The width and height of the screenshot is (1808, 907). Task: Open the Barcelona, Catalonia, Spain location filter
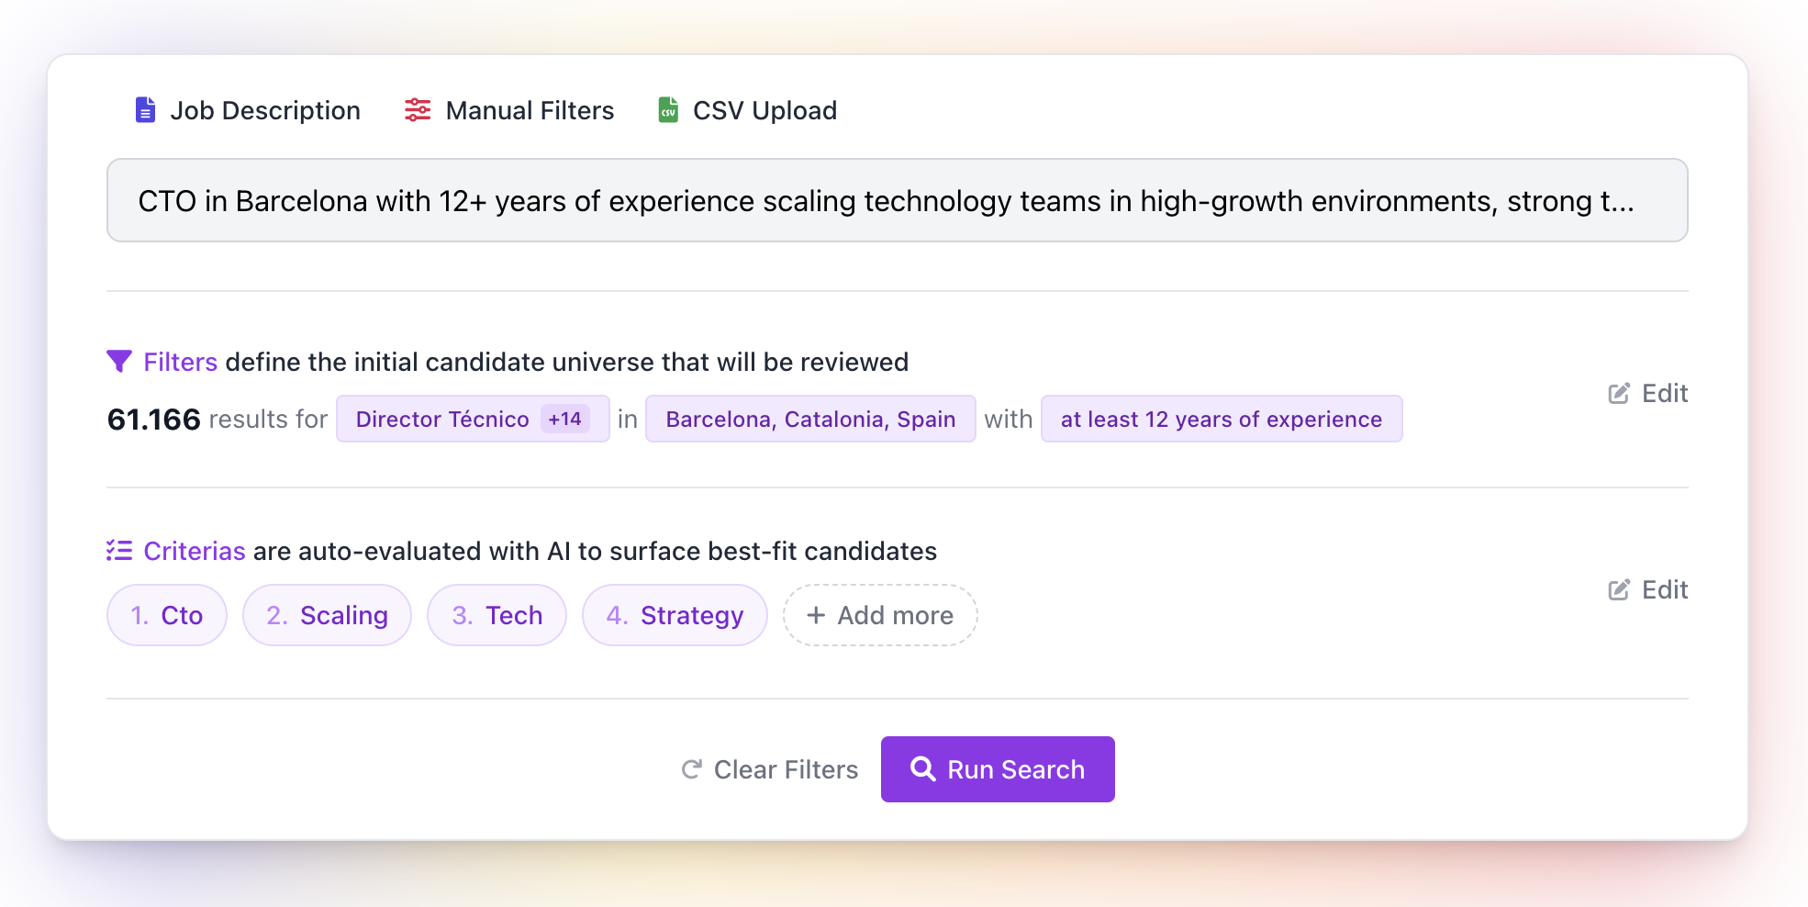[810, 420]
